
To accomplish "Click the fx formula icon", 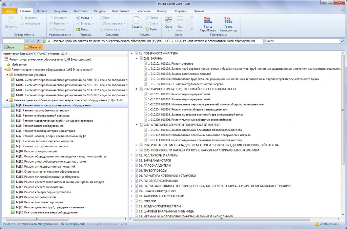I will 38,41.
